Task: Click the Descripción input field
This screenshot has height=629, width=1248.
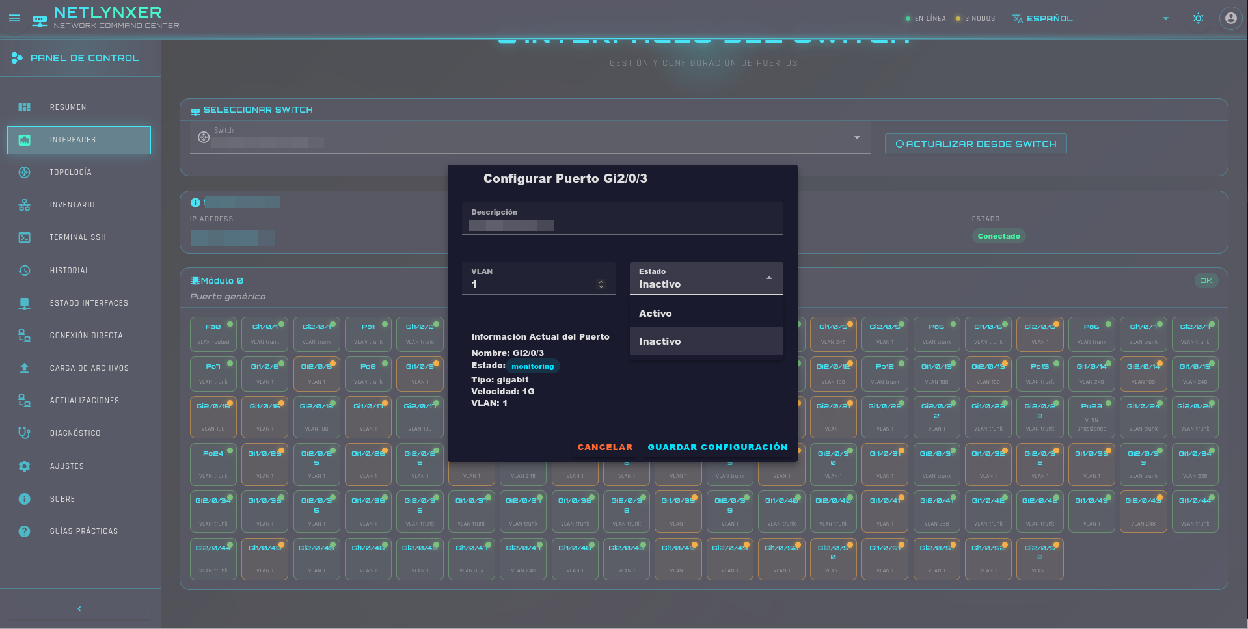Action: point(622,224)
